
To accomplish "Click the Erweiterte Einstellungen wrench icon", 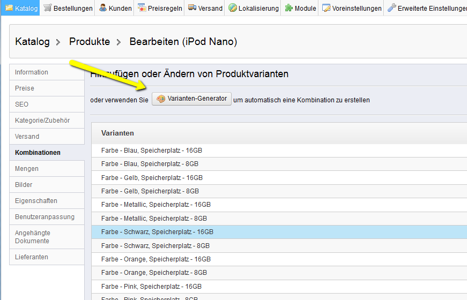I will click(391, 7).
